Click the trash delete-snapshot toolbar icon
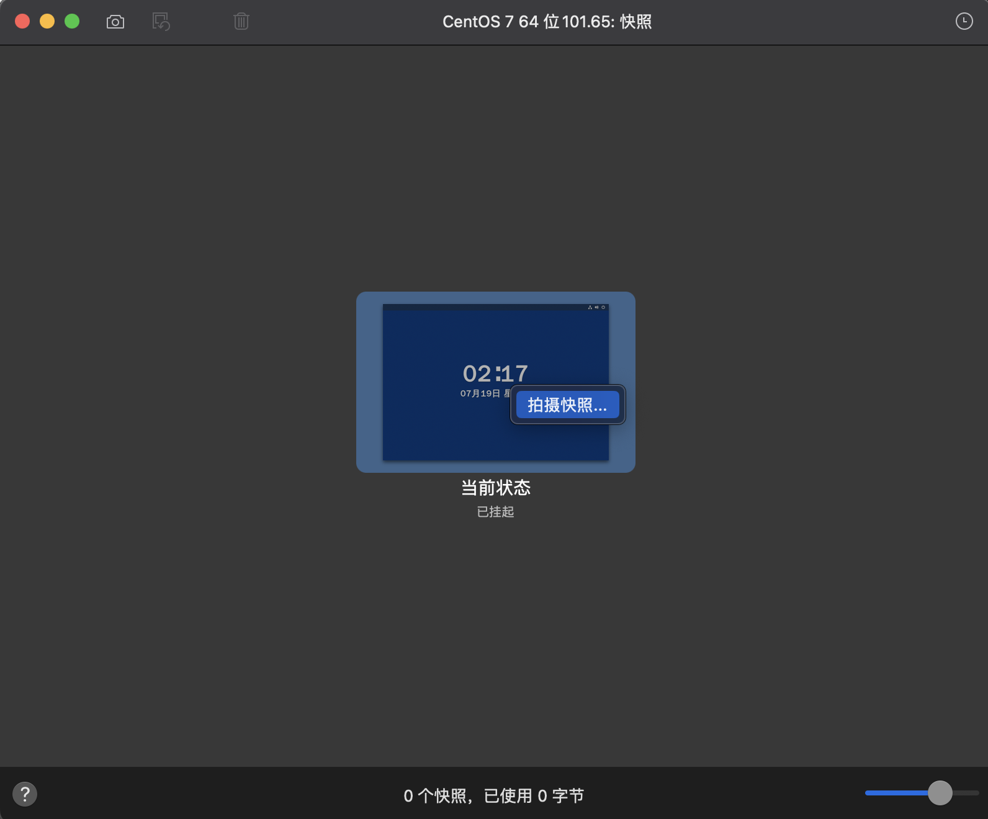988x819 pixels. [x=241, y=22]
